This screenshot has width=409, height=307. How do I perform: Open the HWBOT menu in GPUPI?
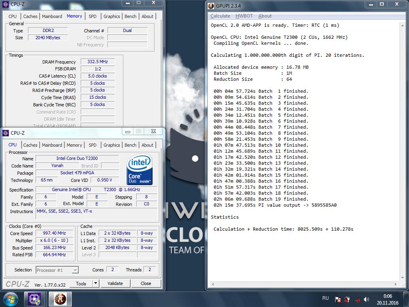click(244, 16)
